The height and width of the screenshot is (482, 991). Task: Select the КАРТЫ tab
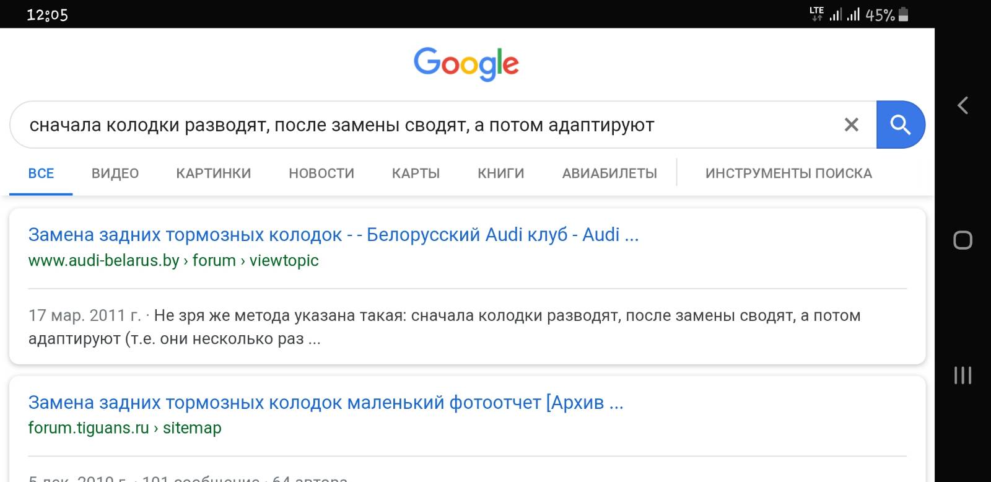click(x=416, y=173)
